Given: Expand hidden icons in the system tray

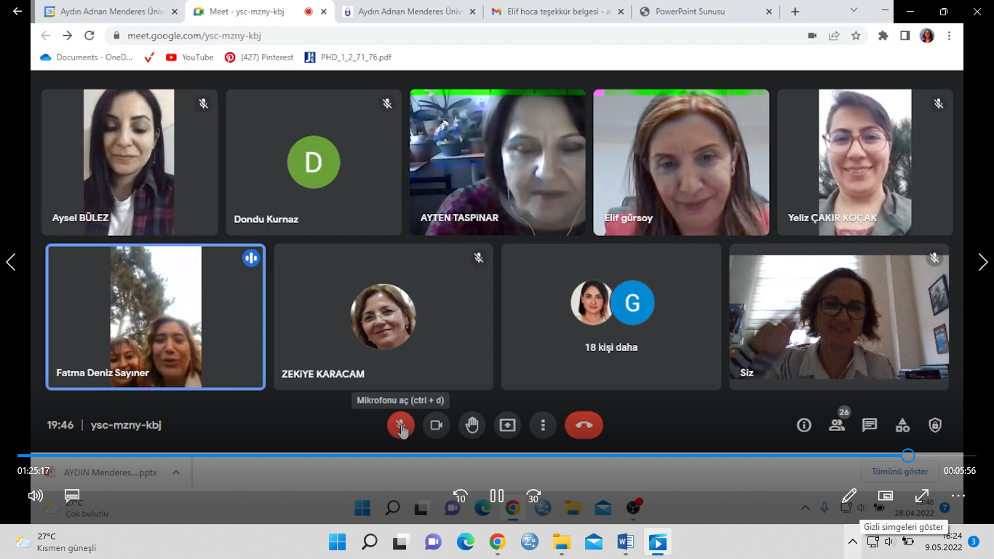Looking at the screenshot, I should point(853,542).
